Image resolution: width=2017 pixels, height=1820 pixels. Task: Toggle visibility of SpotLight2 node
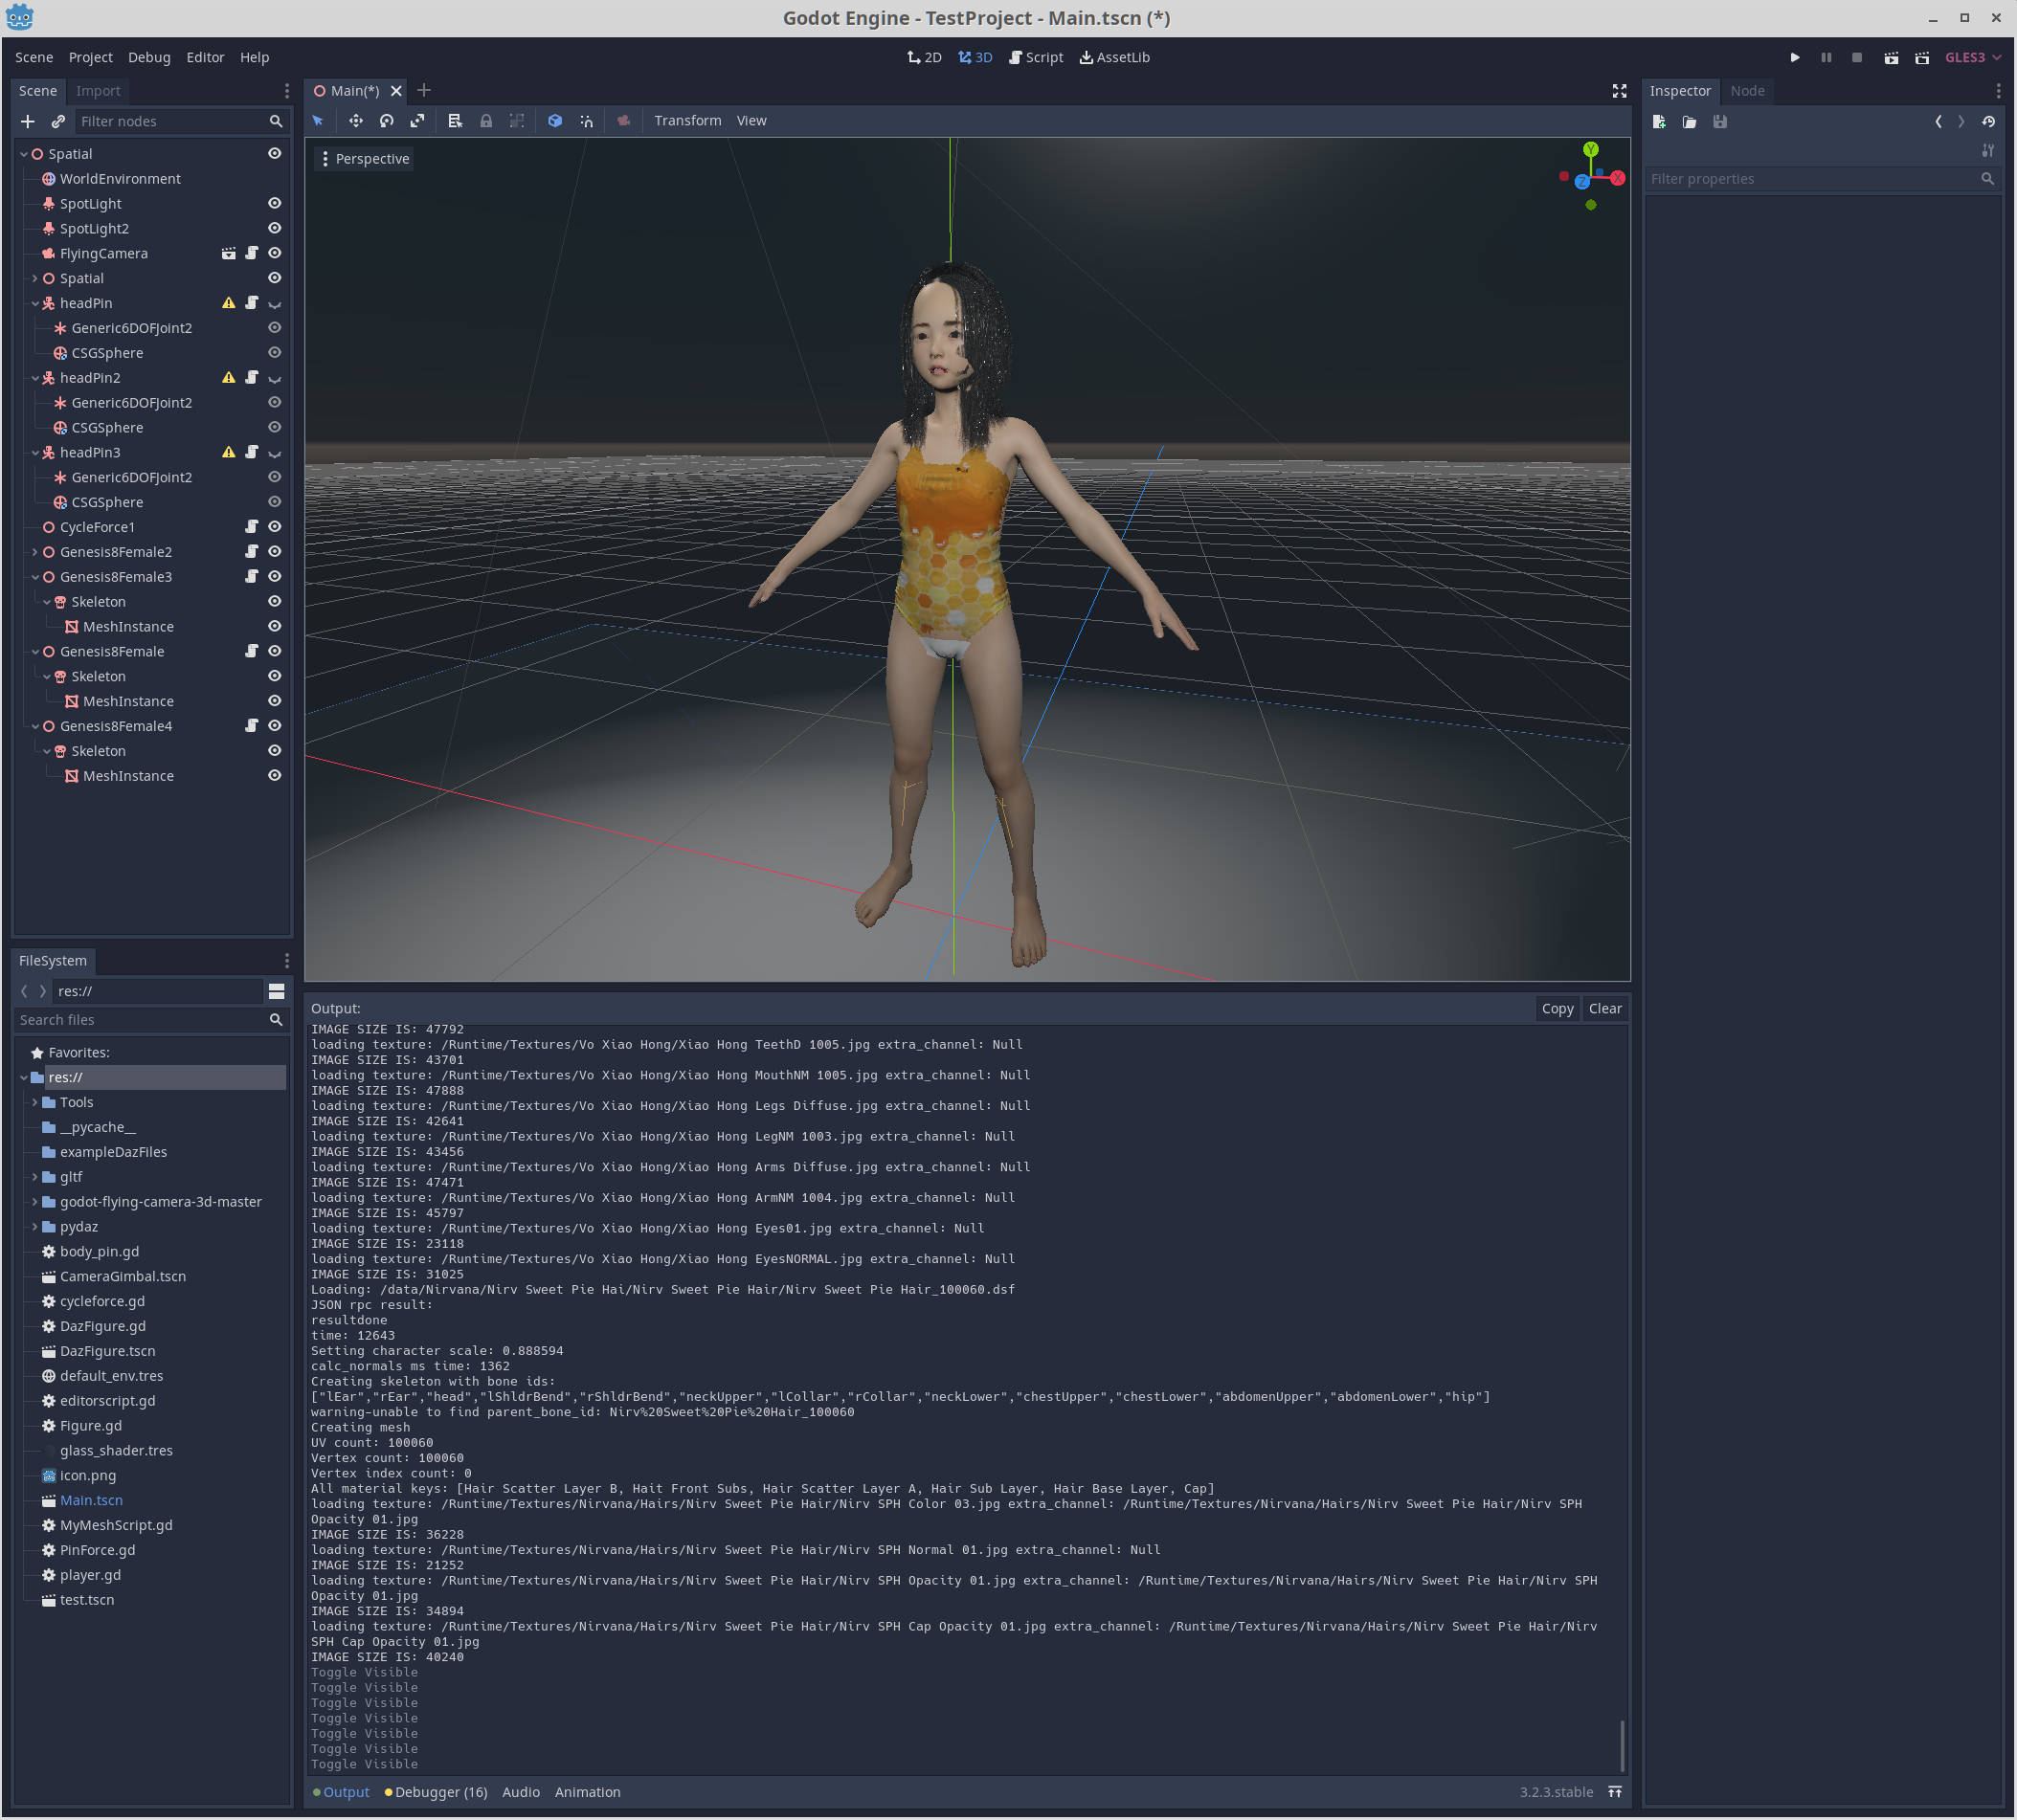(x=274, y=228)
